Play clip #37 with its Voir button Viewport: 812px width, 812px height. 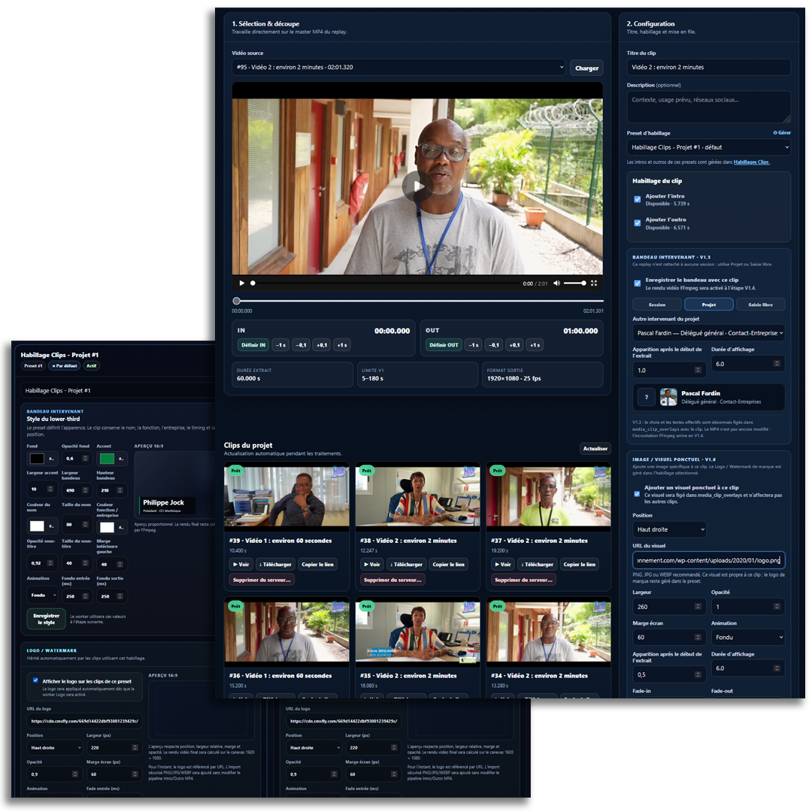503,564
